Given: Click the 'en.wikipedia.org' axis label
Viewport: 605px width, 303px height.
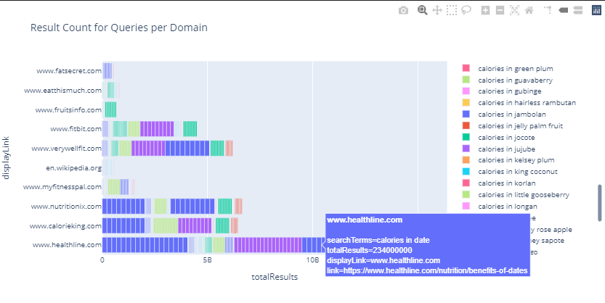Looking at the screenshot, I should pyautogui.click(x=73, y=168).
